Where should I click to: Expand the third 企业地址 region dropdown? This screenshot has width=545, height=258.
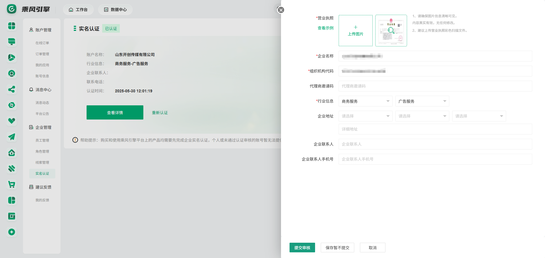pyautogui.click(x=479, y=116)
